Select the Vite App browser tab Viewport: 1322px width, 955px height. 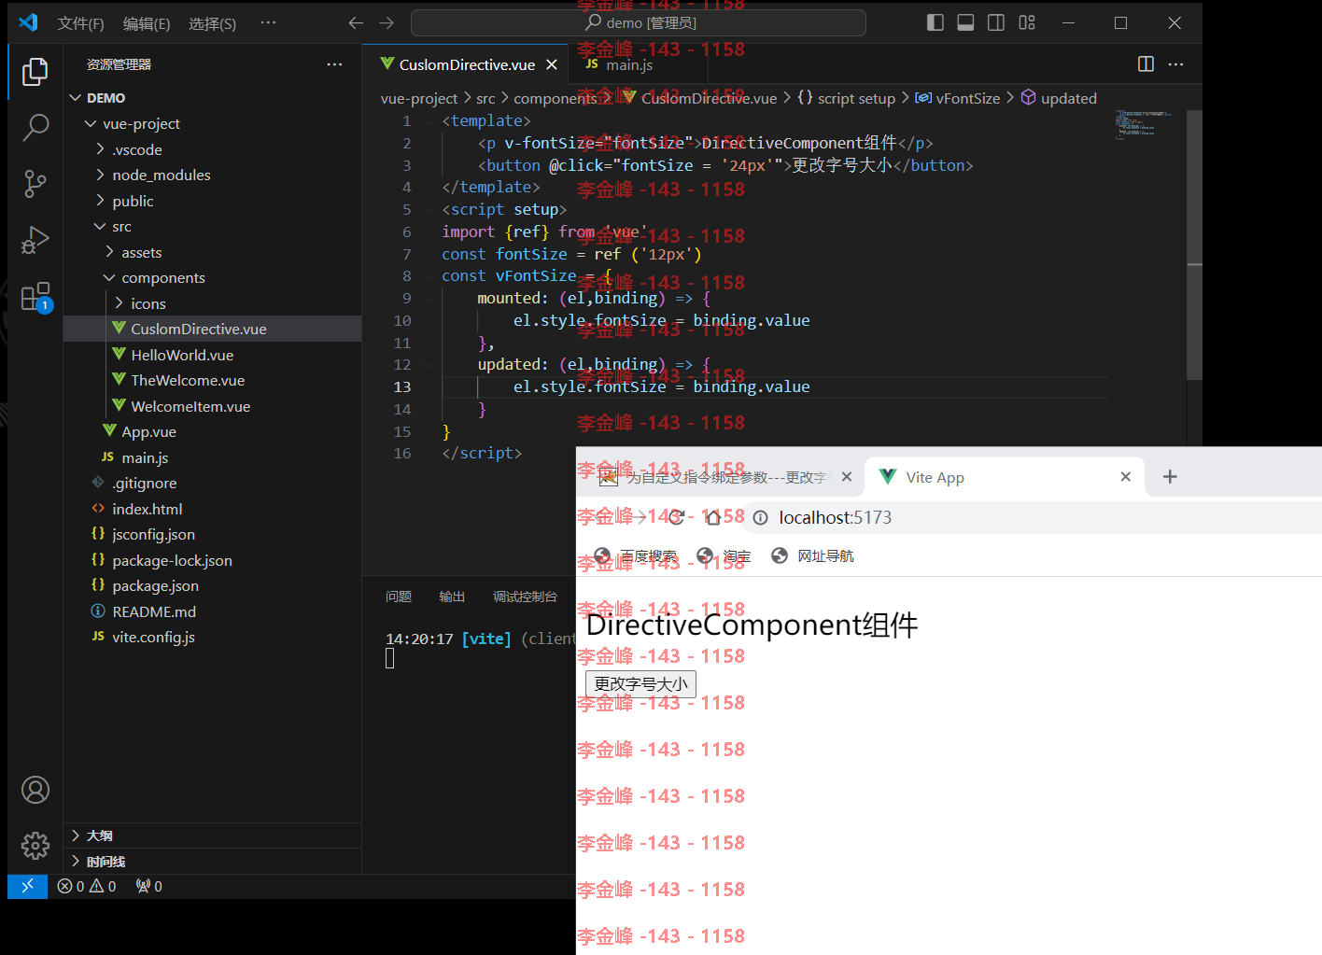1005,477
